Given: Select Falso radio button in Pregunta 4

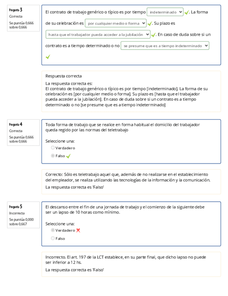Looking at the screenshot, I should pos(53,156).
